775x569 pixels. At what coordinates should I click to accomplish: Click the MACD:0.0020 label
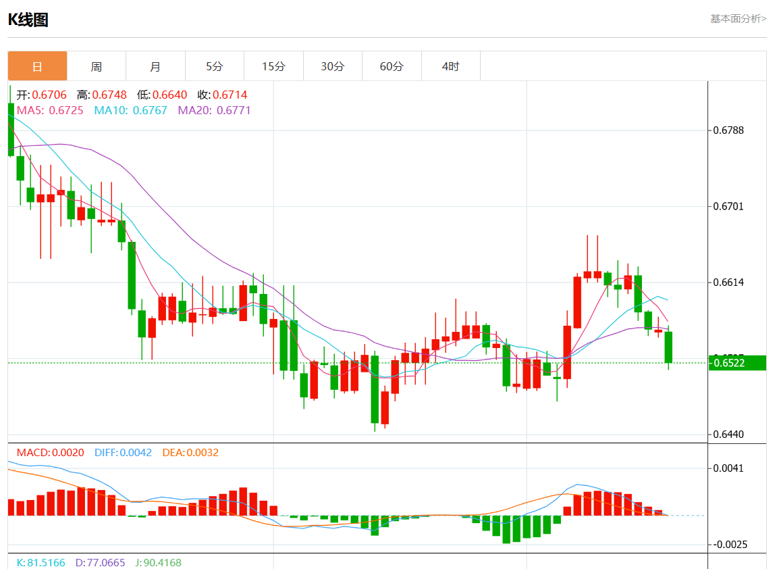(x=51, y=452)
